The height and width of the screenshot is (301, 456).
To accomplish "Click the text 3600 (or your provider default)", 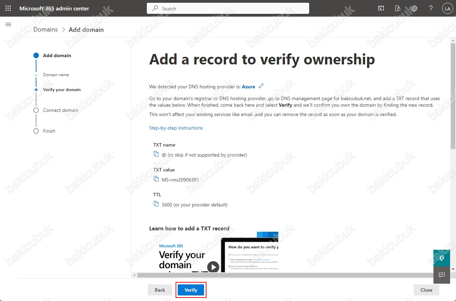I will (x=194, y=205).
